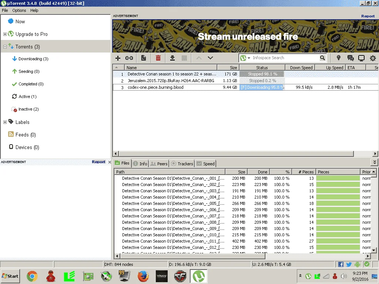The height and width of the screenshot is (284, 379).
Task: Launch Google Chrome from taskbar
Action: point(32,276)
